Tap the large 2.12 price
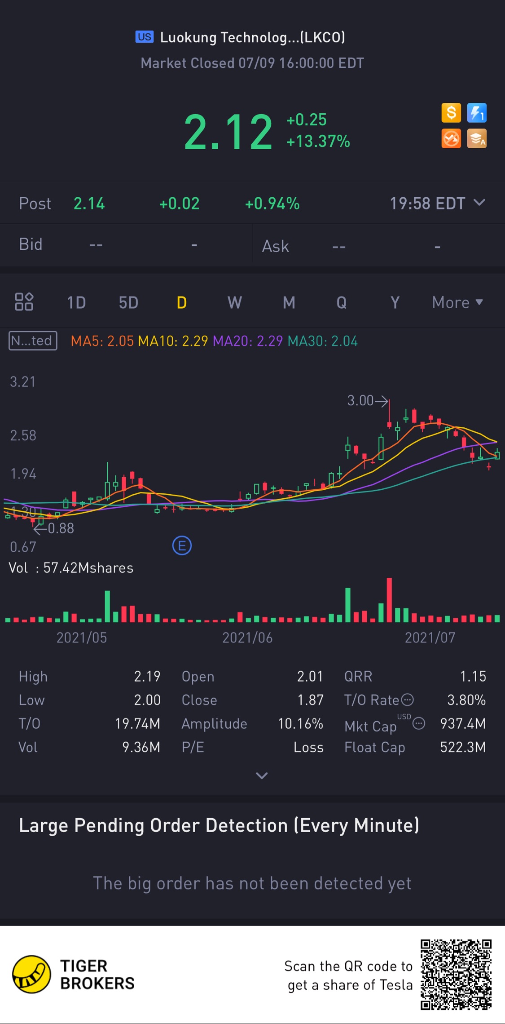This screenshot has height=1024, width=505. (228, 131)
